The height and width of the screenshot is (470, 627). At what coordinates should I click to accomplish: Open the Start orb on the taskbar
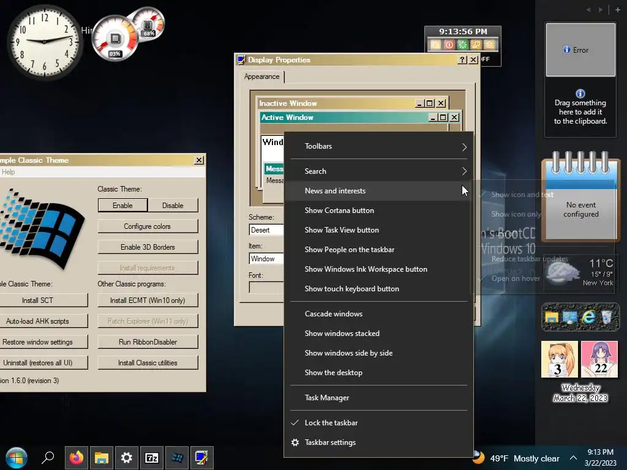[x=16, y=458]
